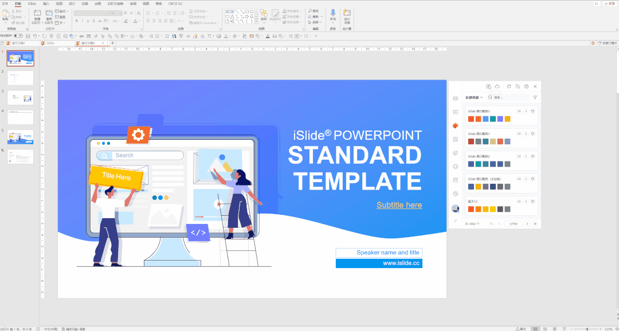This screenshot has width=619, height=331.
Task: Click the cloud icon in iSlide panel
Action: [x=497, y=86]
